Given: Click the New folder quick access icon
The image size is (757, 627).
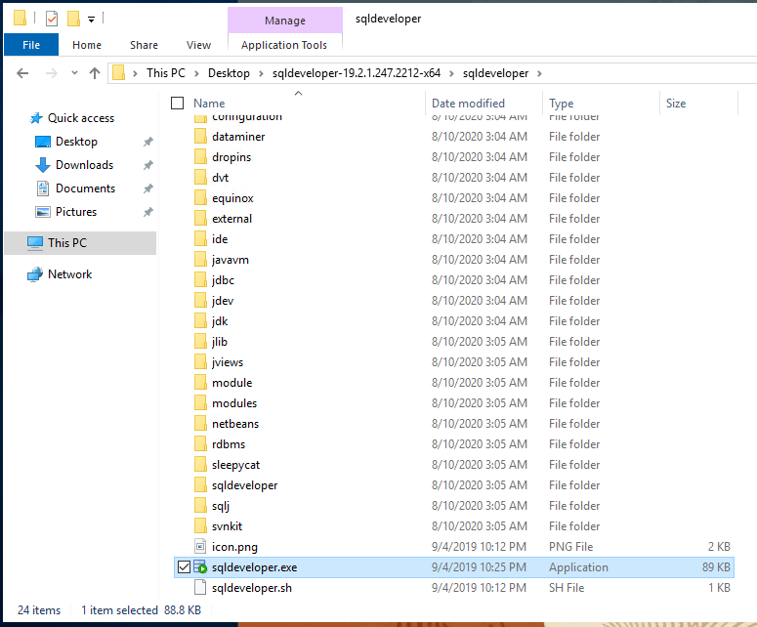Looking at the screenshot, I should click(x=73, y=19).
